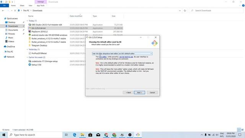Select the android-studio-ide installer file
The width and height of the screenshot is (245, 138).
49,35
